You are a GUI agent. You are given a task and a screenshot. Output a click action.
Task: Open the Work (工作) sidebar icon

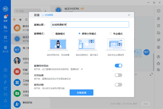pyautogui.click(x=5, y=39)
